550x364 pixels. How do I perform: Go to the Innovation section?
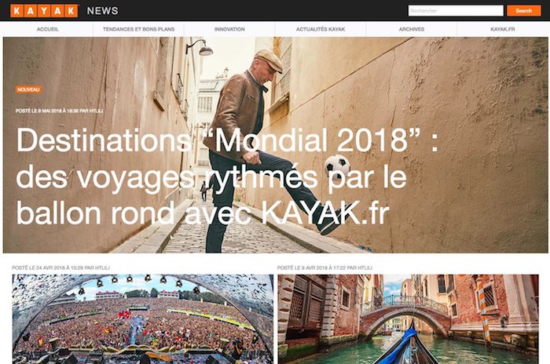229,29
